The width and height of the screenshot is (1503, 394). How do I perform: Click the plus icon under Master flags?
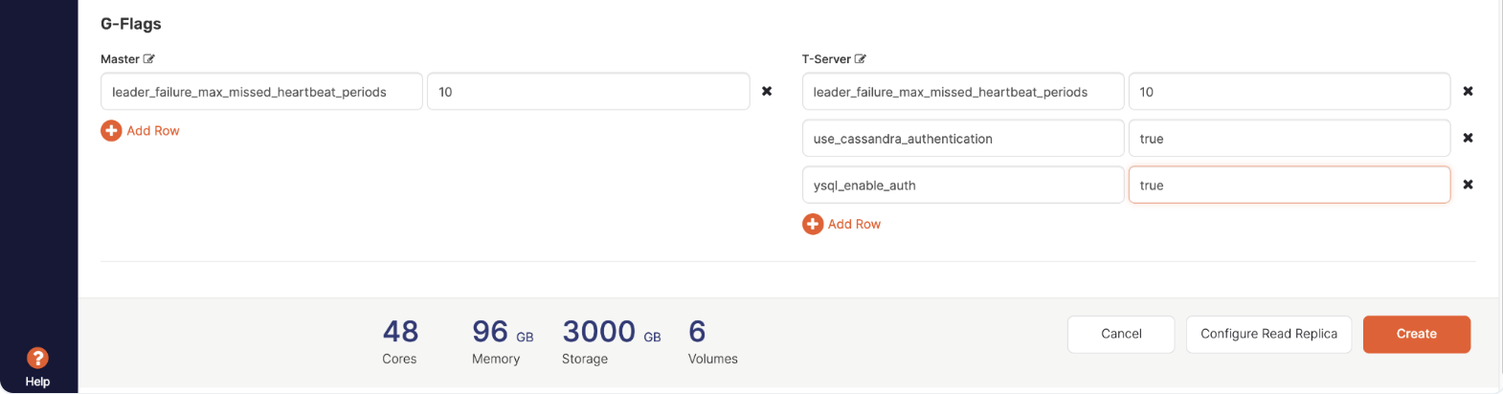[x=111, y=131]
